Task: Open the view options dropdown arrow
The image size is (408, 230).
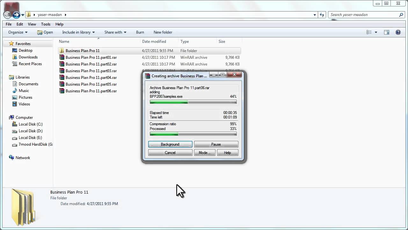Action: [376, 32]
